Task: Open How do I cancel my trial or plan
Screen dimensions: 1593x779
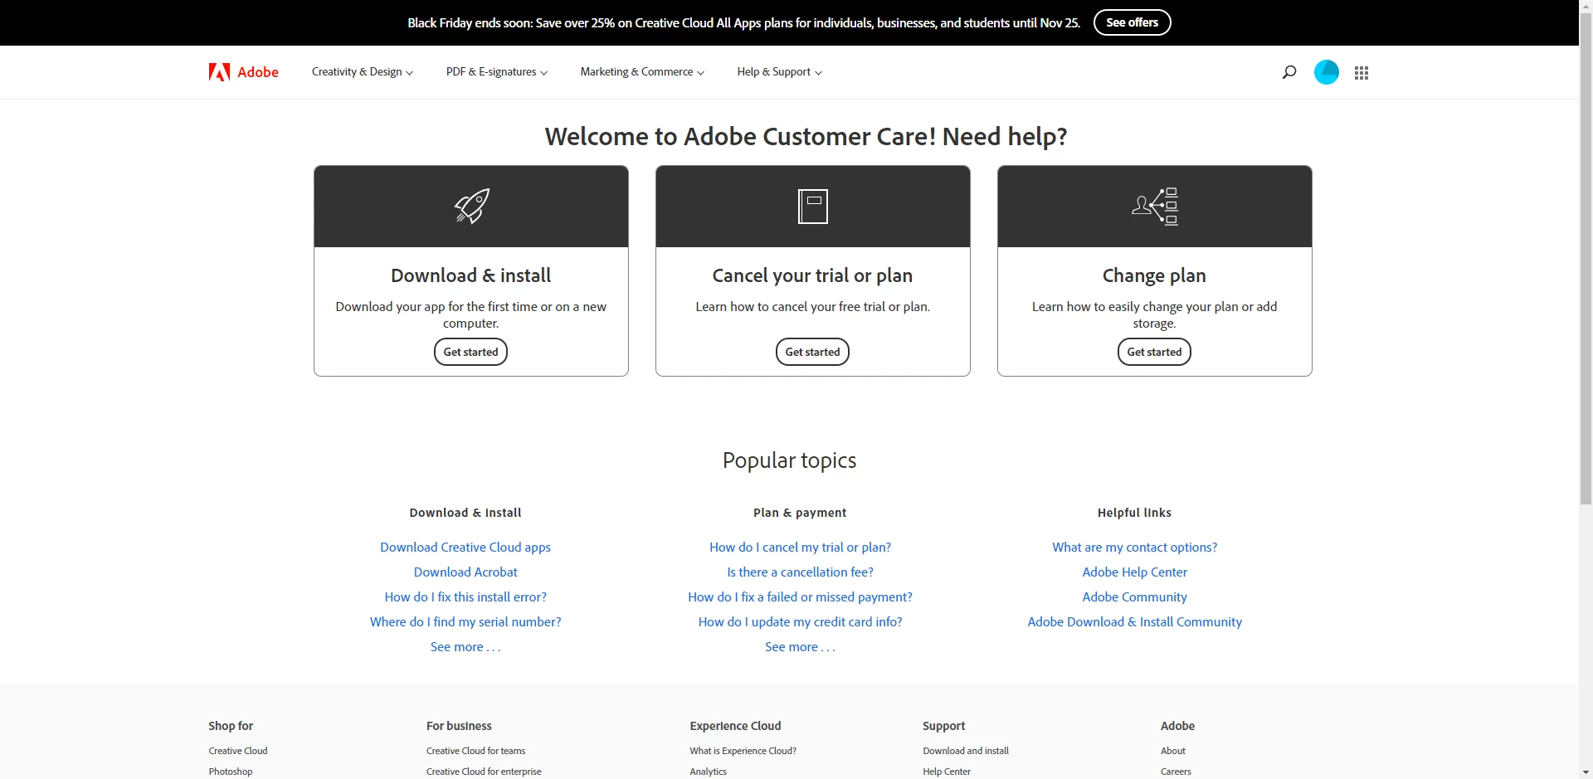Action: tap(800, 548)
